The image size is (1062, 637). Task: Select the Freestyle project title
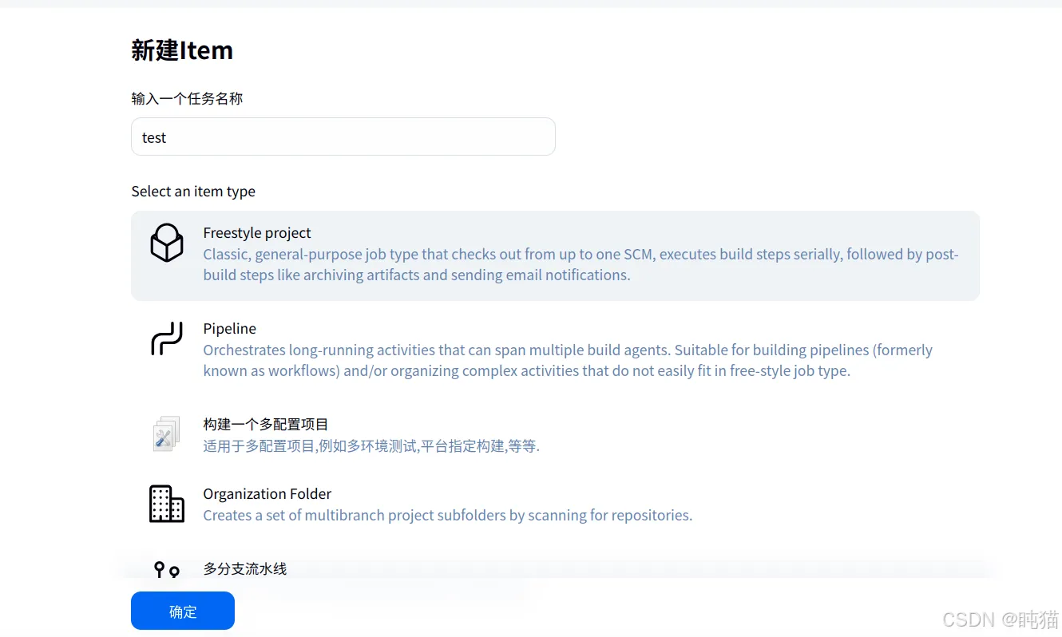point(257,233)
